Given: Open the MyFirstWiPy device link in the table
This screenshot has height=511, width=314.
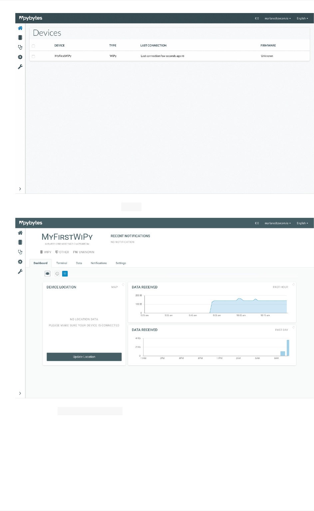Looking at the screenshot, I should pyautogui.click(x=63, y=56).
